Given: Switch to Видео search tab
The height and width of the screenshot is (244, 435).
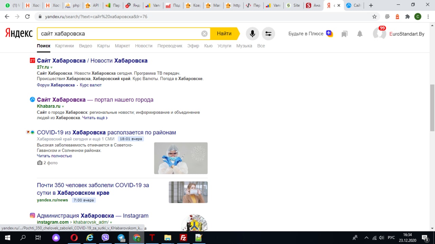Looking at the screenshot, I should (86, 45).
